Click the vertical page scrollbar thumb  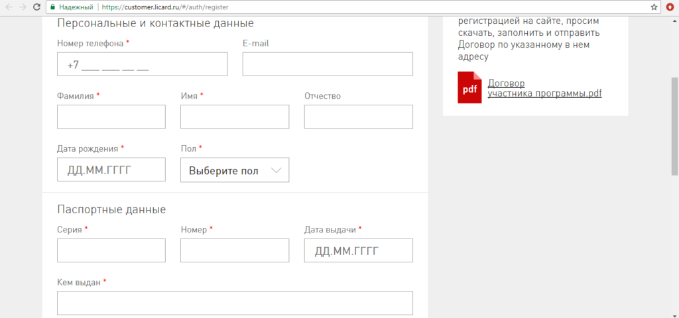[674, 126]
